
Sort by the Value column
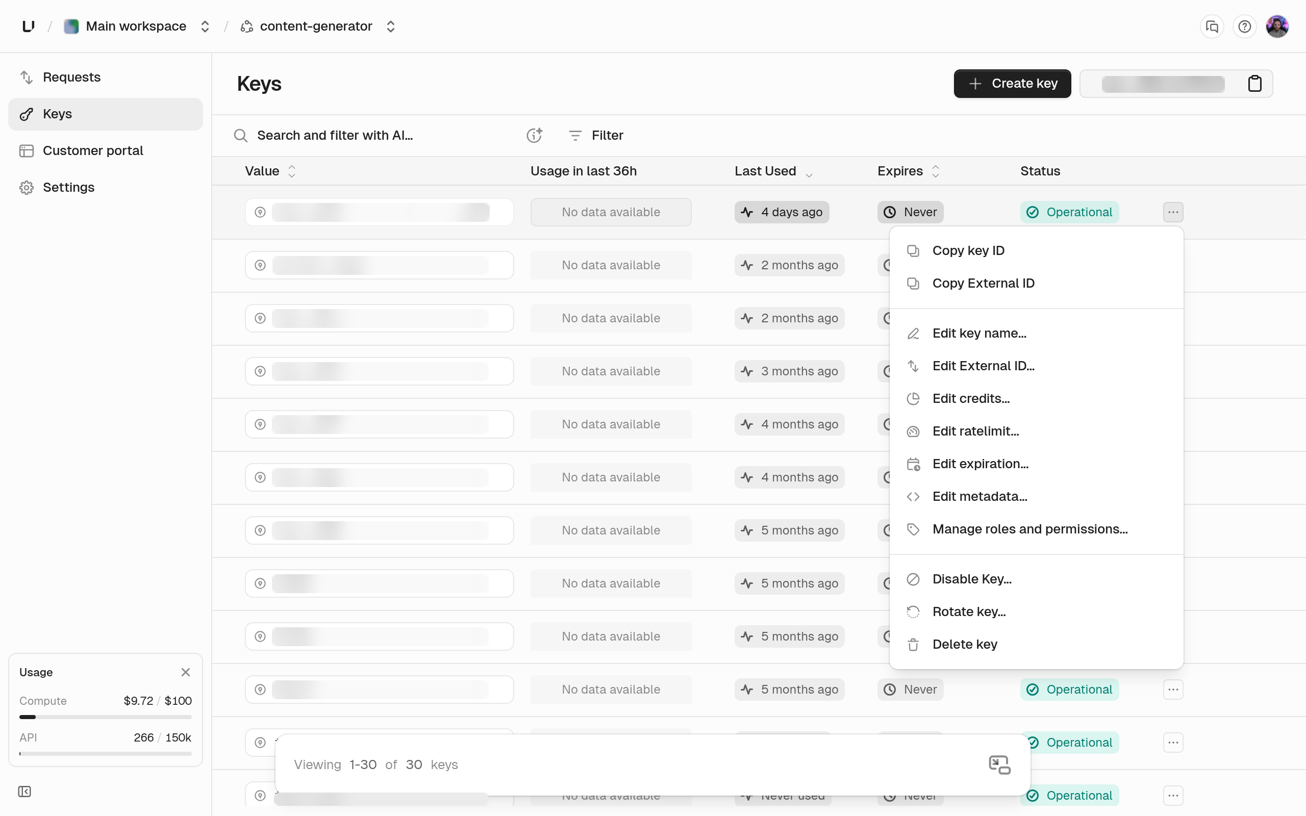tap(270, 171)
